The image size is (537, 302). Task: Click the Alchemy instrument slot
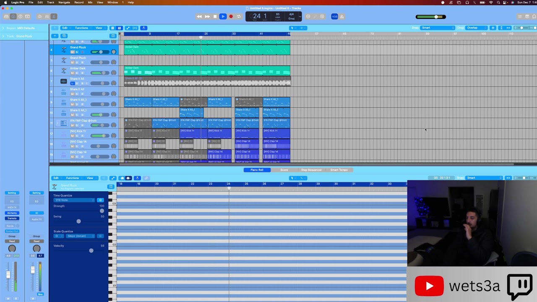(12, 213)
